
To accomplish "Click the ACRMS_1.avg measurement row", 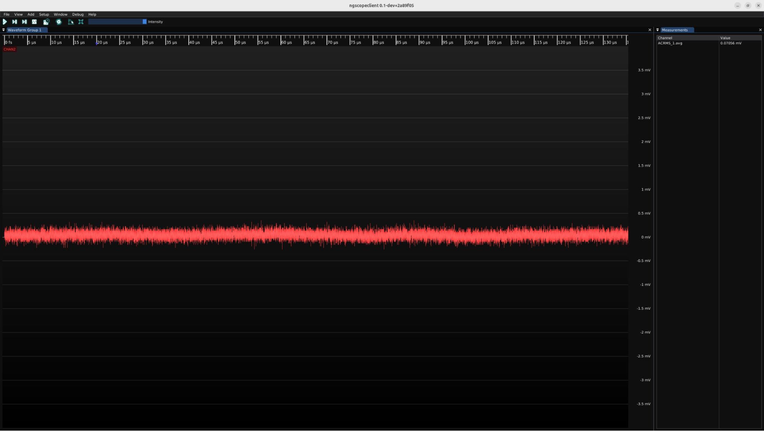I will point(670,43).
